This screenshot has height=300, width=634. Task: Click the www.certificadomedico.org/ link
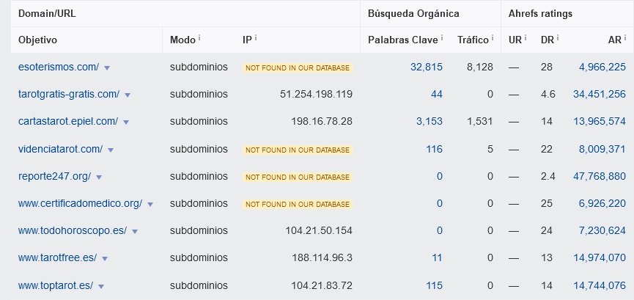(x=80, y=203)
